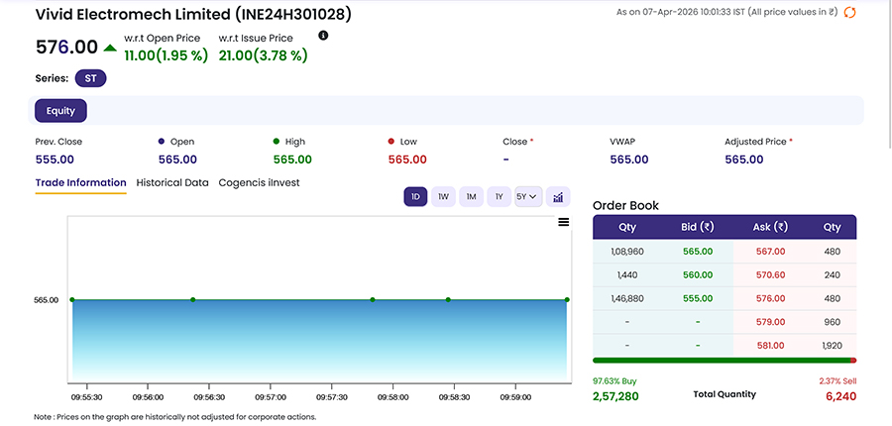Click the blue chart area fill

(x=318, y=341)
